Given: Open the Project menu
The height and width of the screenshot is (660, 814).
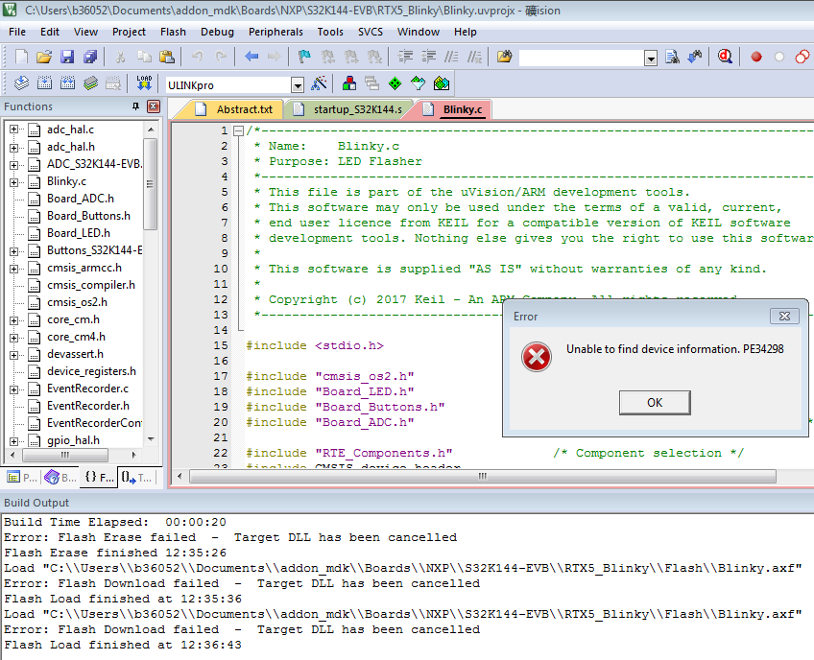Looking at the screenshot, I should point(129,32).
